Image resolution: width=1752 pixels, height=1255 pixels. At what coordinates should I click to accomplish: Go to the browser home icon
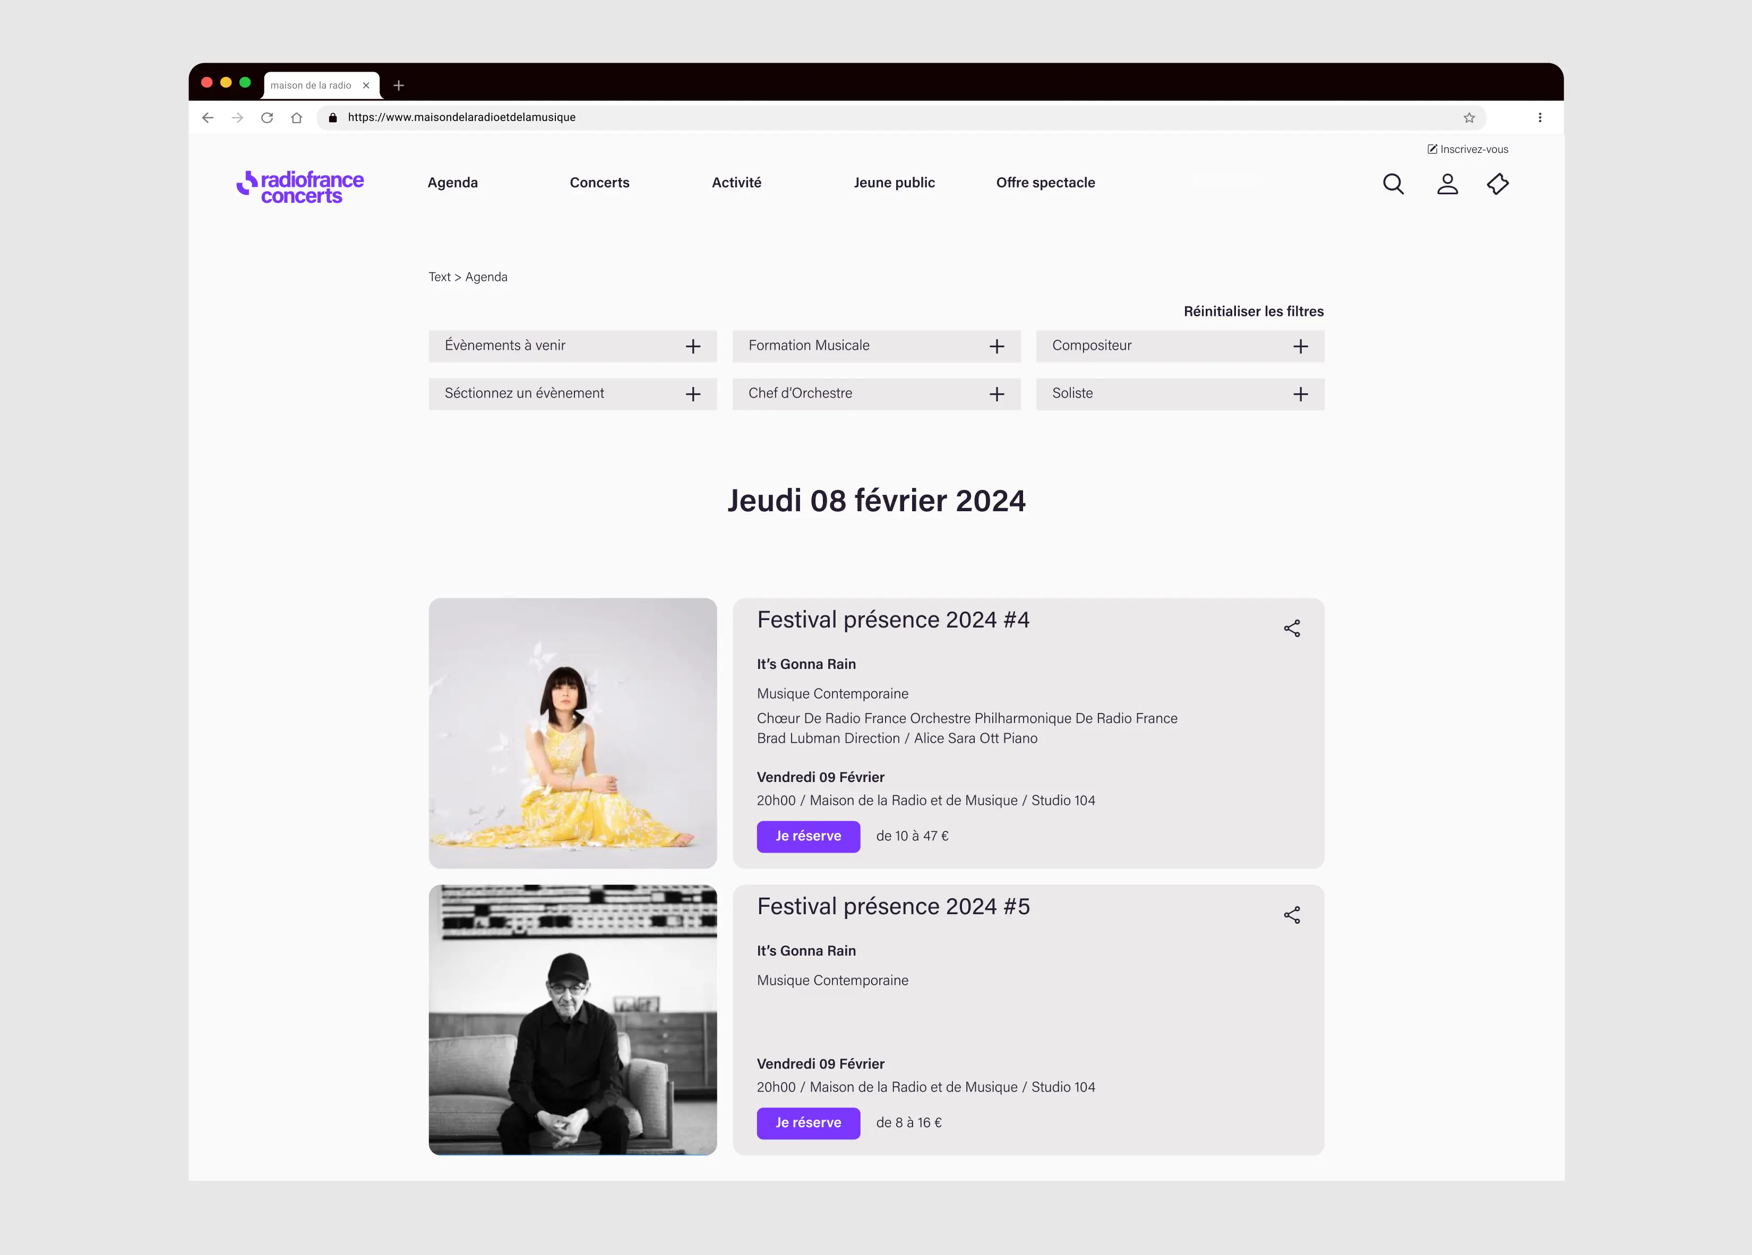[x=297, y=117]
